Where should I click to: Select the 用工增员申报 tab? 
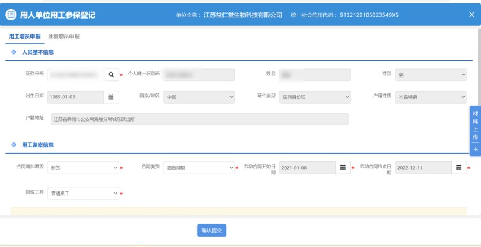25,37
